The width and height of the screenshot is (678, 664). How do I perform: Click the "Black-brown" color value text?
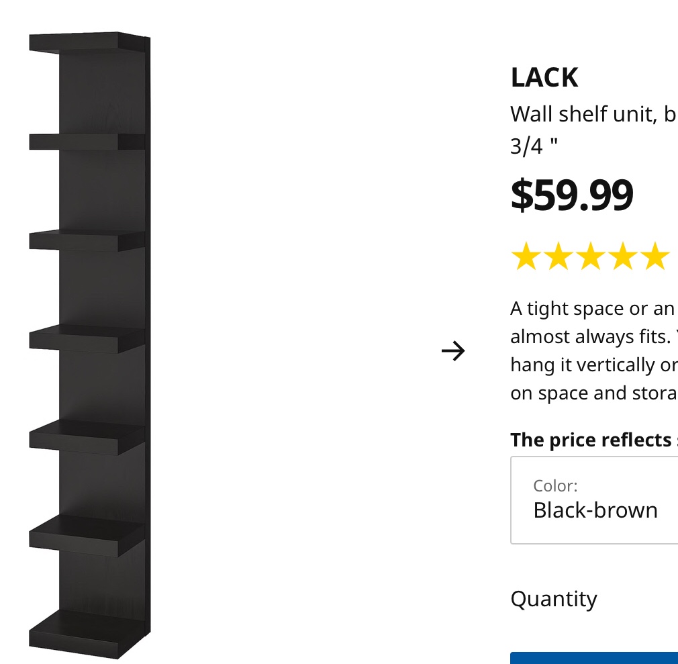click(x=595, y=510)
